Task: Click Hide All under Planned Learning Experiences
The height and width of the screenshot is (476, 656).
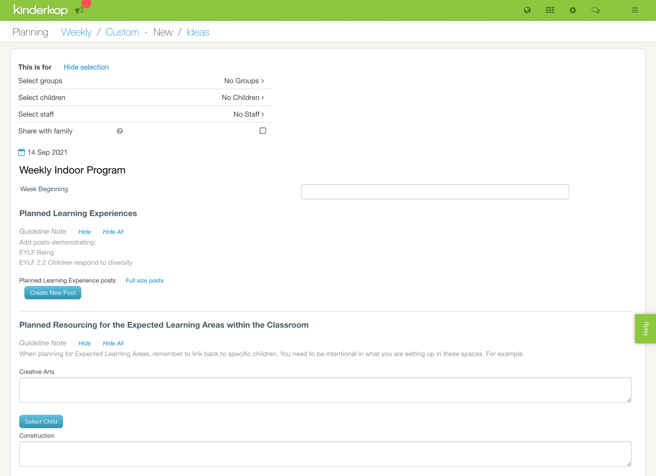Action: (113, 232)
